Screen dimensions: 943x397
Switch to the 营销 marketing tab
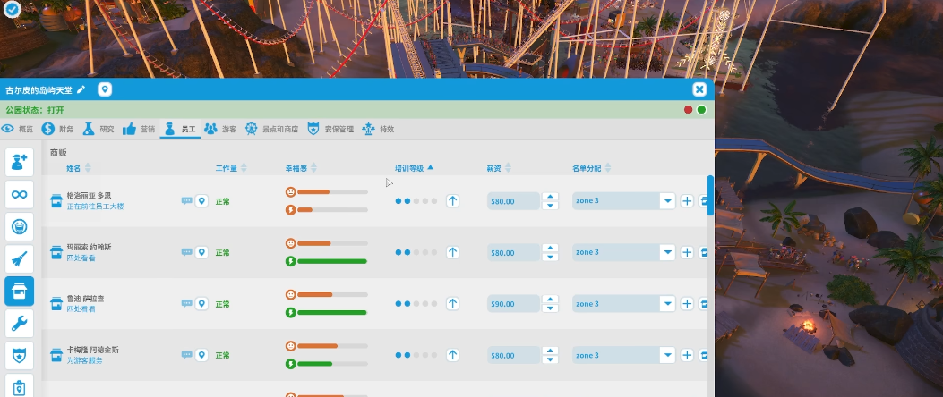[x=138, y=129]
